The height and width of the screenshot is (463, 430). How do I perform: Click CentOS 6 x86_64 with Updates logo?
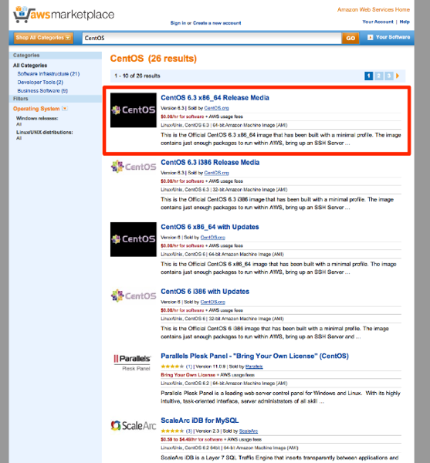coord(134,239)
